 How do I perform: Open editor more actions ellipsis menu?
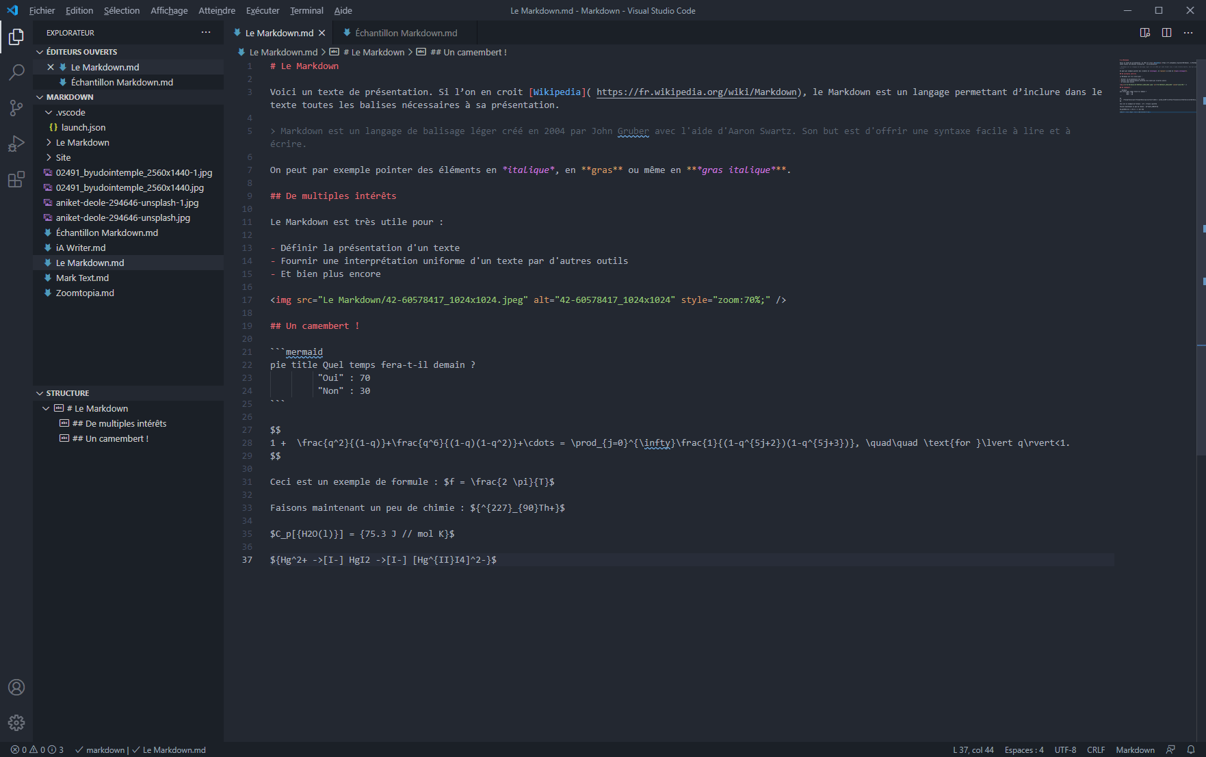[1188, 33]
